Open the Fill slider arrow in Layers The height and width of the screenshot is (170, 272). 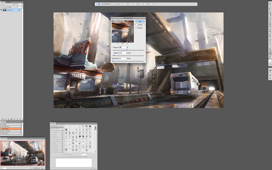(x=22, y=7)
